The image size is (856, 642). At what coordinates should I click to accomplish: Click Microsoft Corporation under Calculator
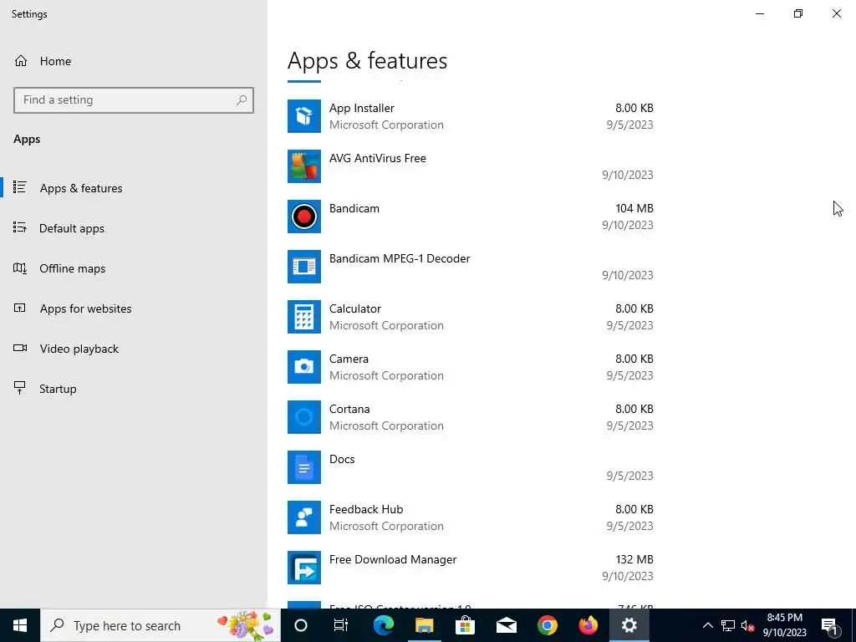click(386, 326)
